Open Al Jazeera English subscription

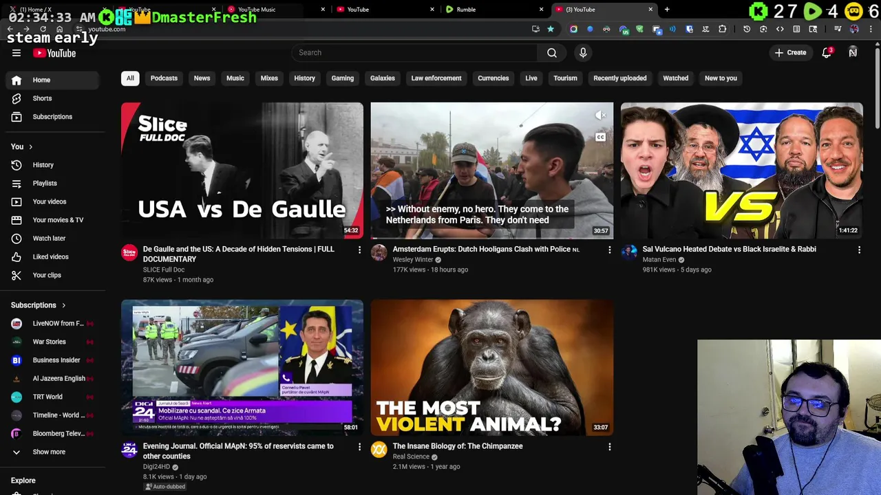[52, 378]
